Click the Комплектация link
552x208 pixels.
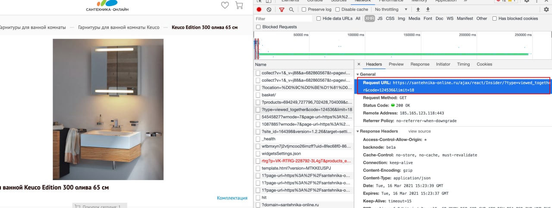coord(232,198)
